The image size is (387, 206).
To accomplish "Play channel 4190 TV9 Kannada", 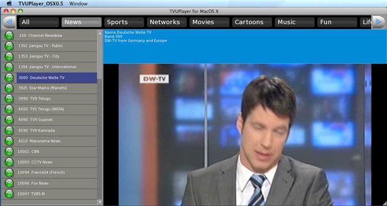I will coord(57,130).
